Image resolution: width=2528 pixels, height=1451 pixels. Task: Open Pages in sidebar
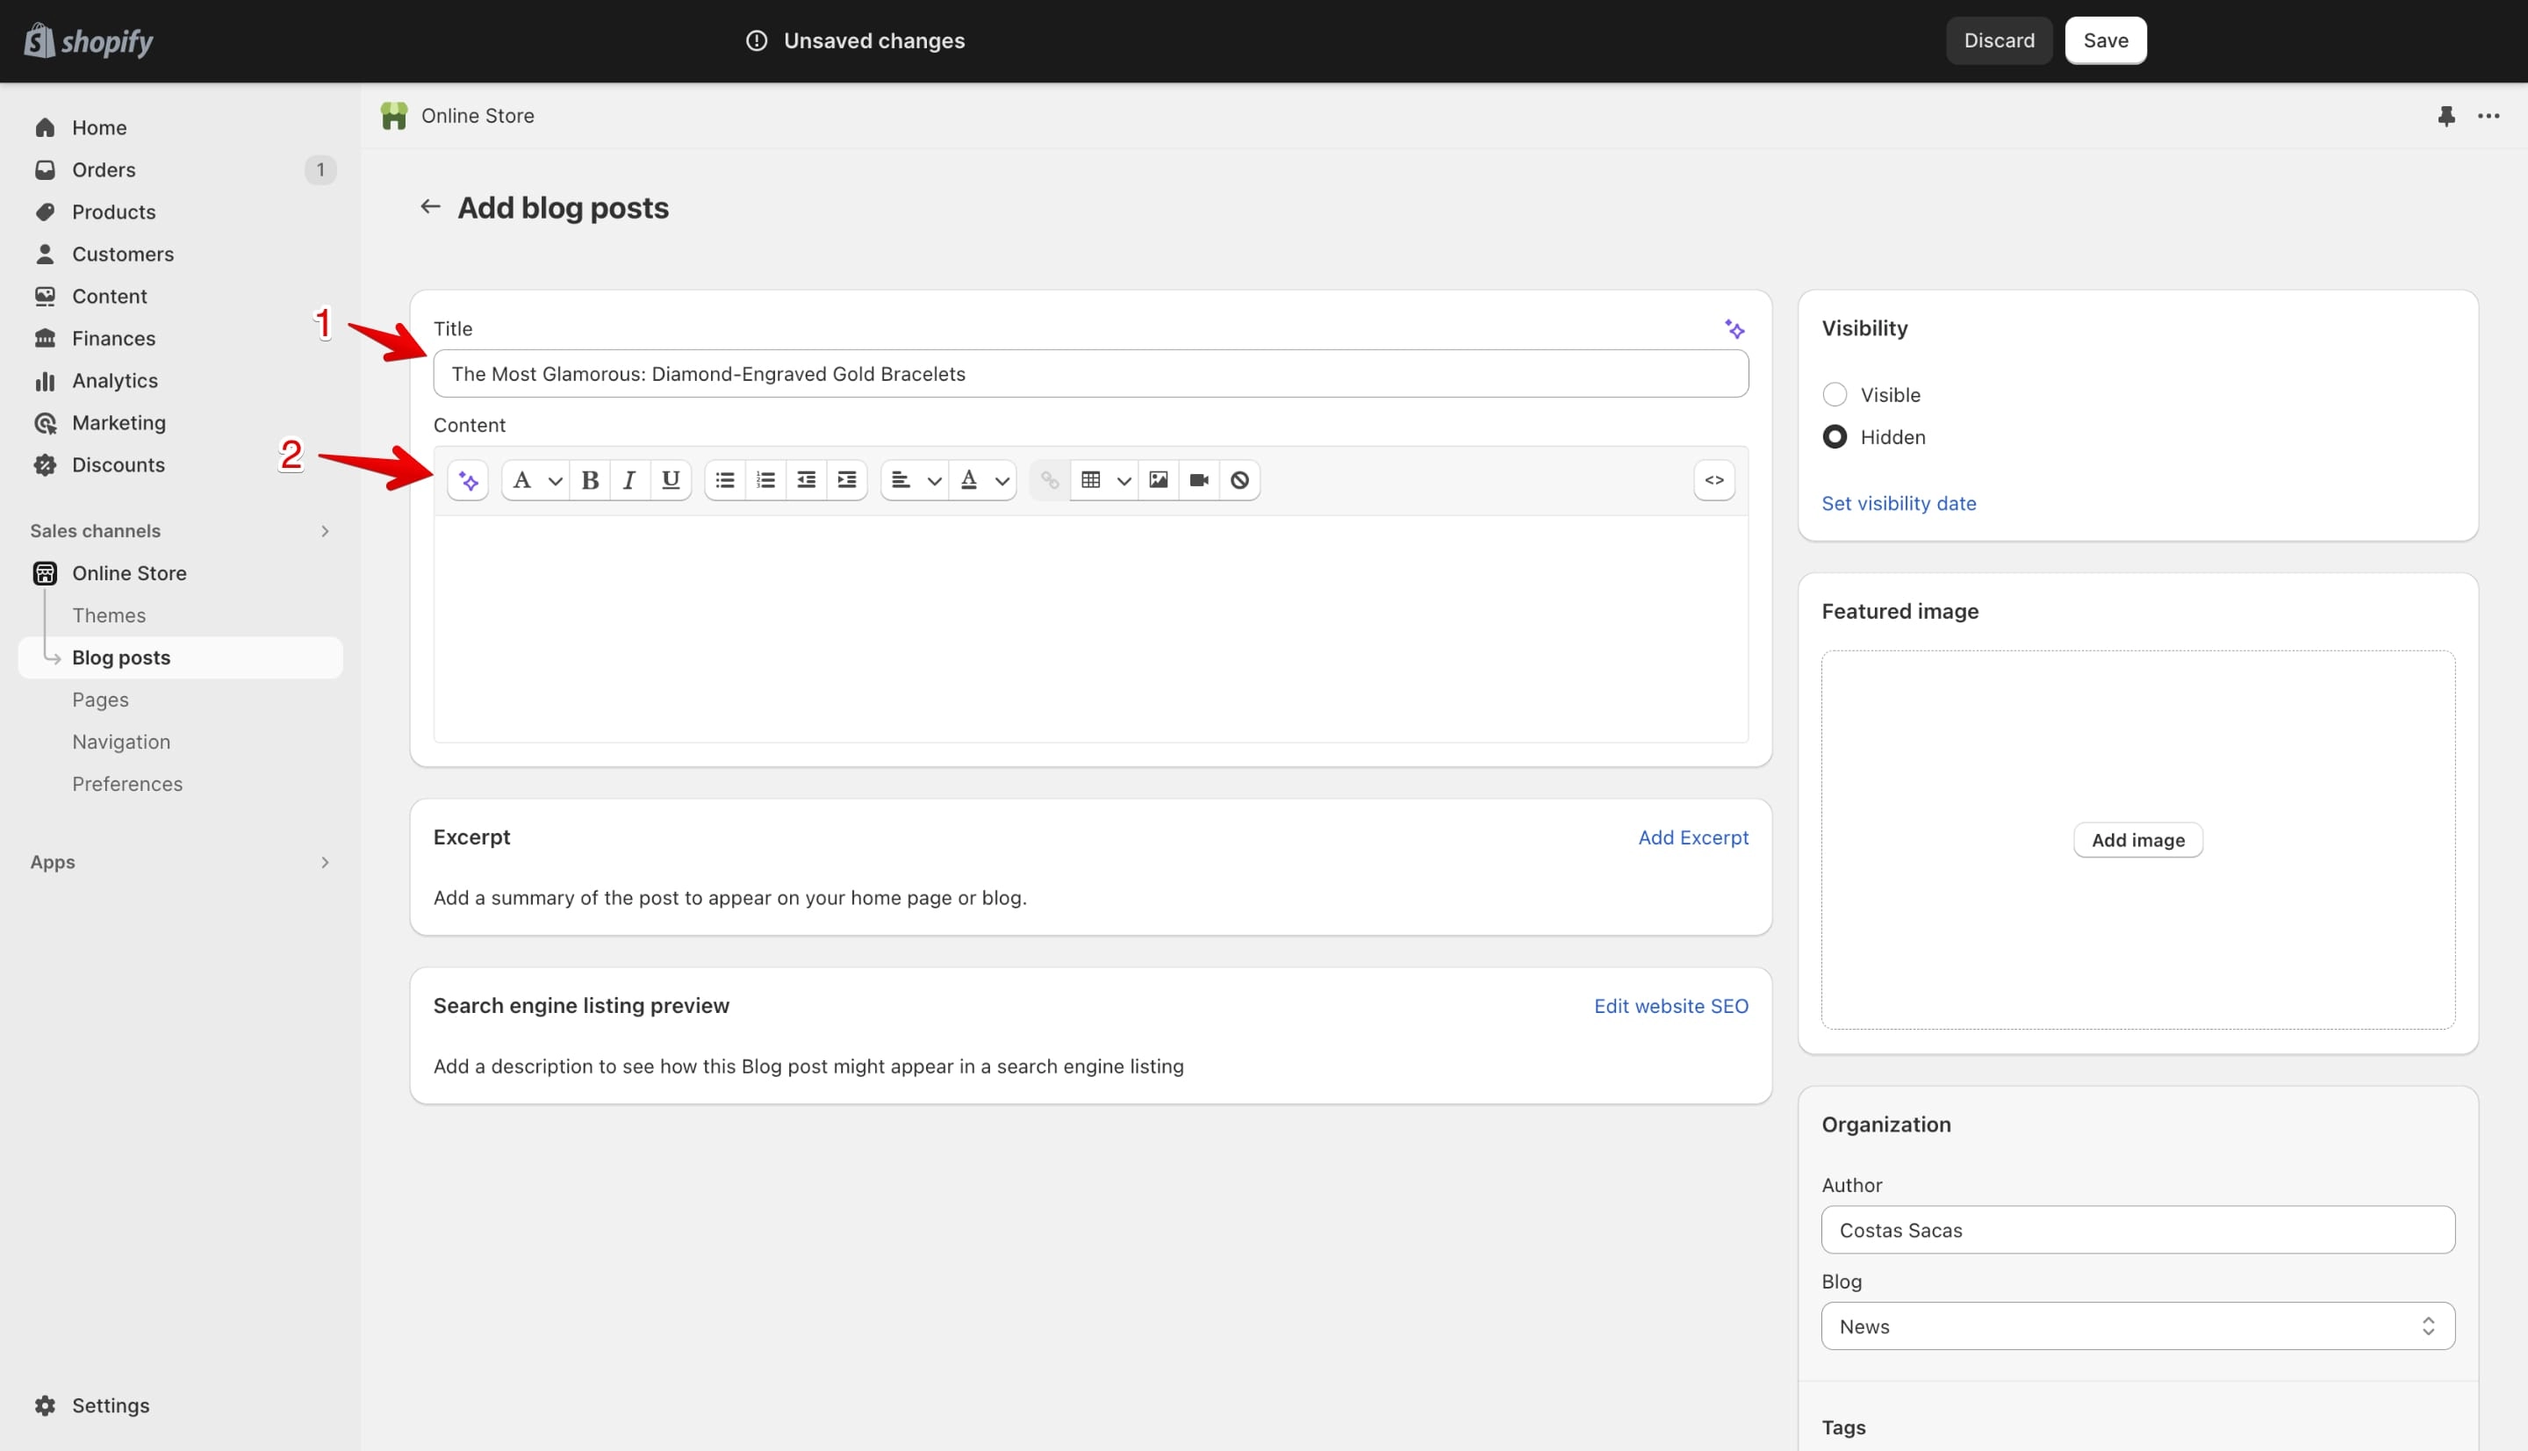(x=100, y=700)
